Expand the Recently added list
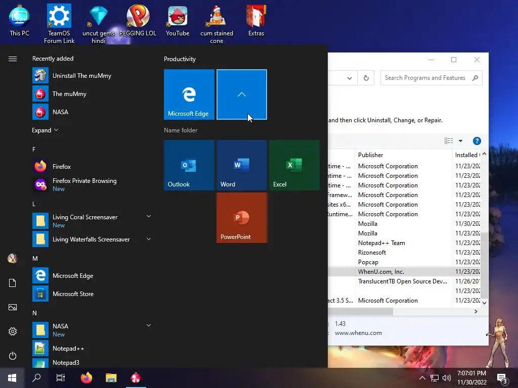Viewport: 518px width, 388px height. 45,130
